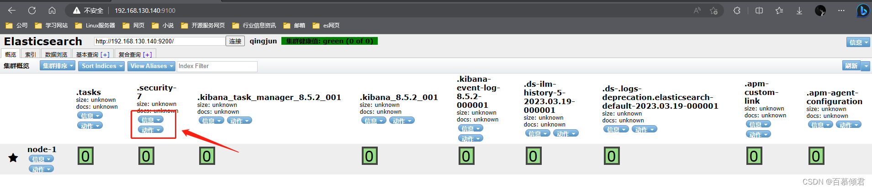
Task: Go back using the browser back arrow
Action: pos(12,11)
